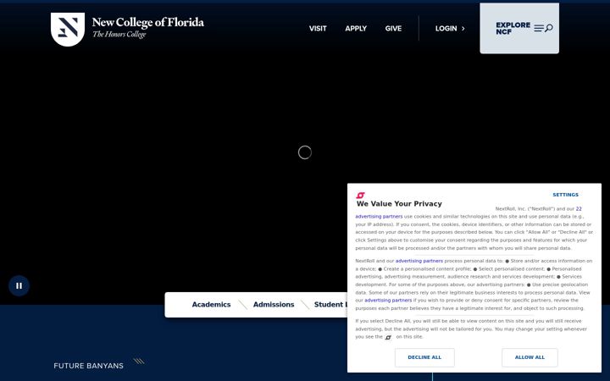Viewport: 610px width, 381px height.
Task: Open the Apply page
Action: tap(356, 29)
